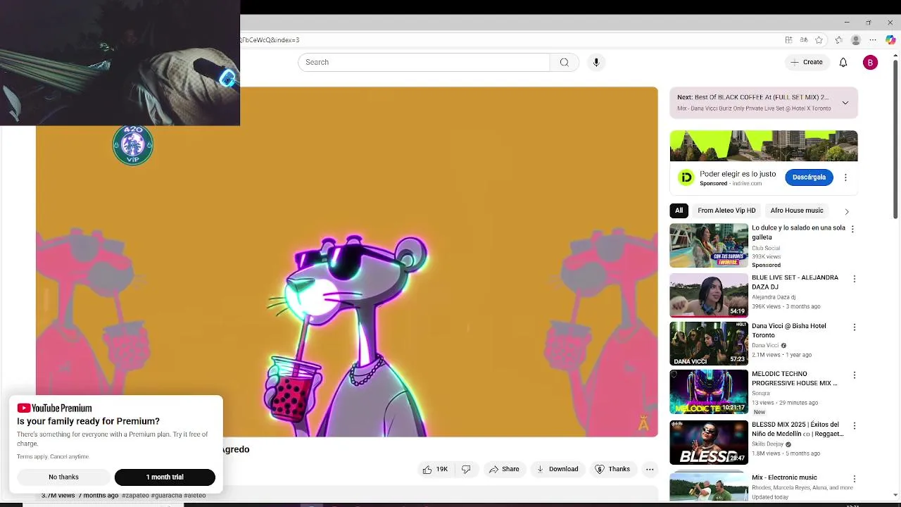Click the browser favorites star icon
Image resolution: width=901 pixels, height=507 pixels.
[x=819, y=40]
